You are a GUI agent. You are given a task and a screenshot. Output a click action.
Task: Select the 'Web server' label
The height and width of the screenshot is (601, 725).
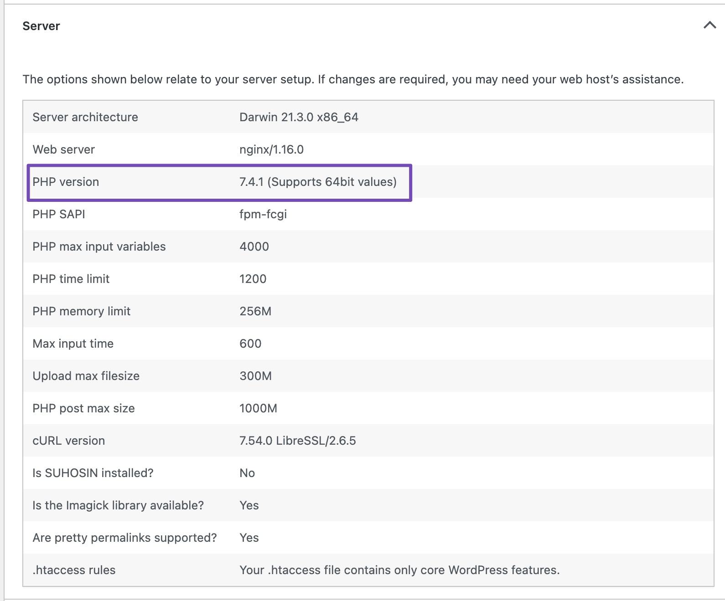click(x=64, y=149)
